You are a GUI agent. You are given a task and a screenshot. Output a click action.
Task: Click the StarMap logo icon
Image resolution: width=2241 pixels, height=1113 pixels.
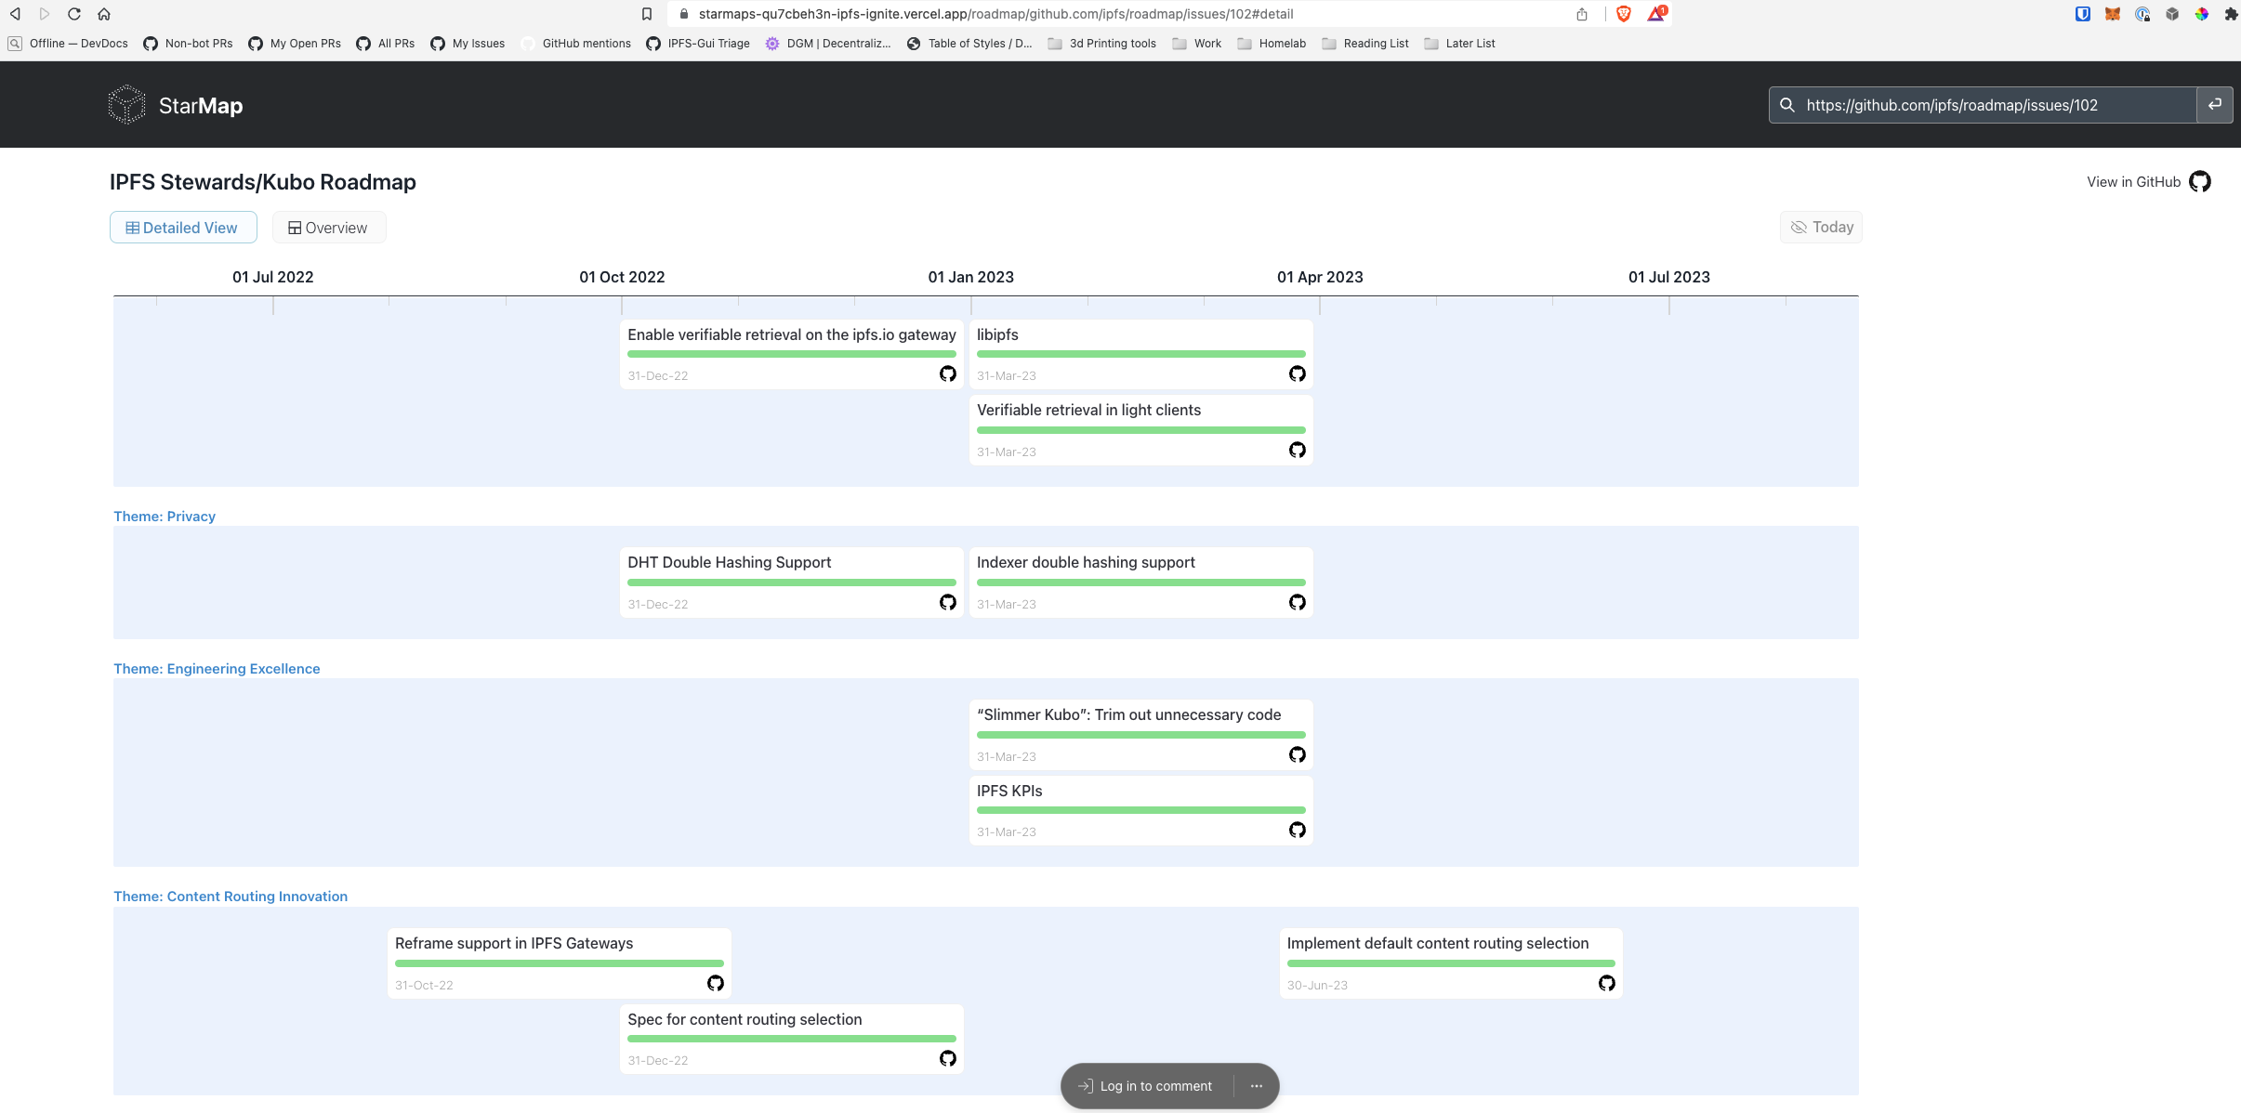click(127, 104)
